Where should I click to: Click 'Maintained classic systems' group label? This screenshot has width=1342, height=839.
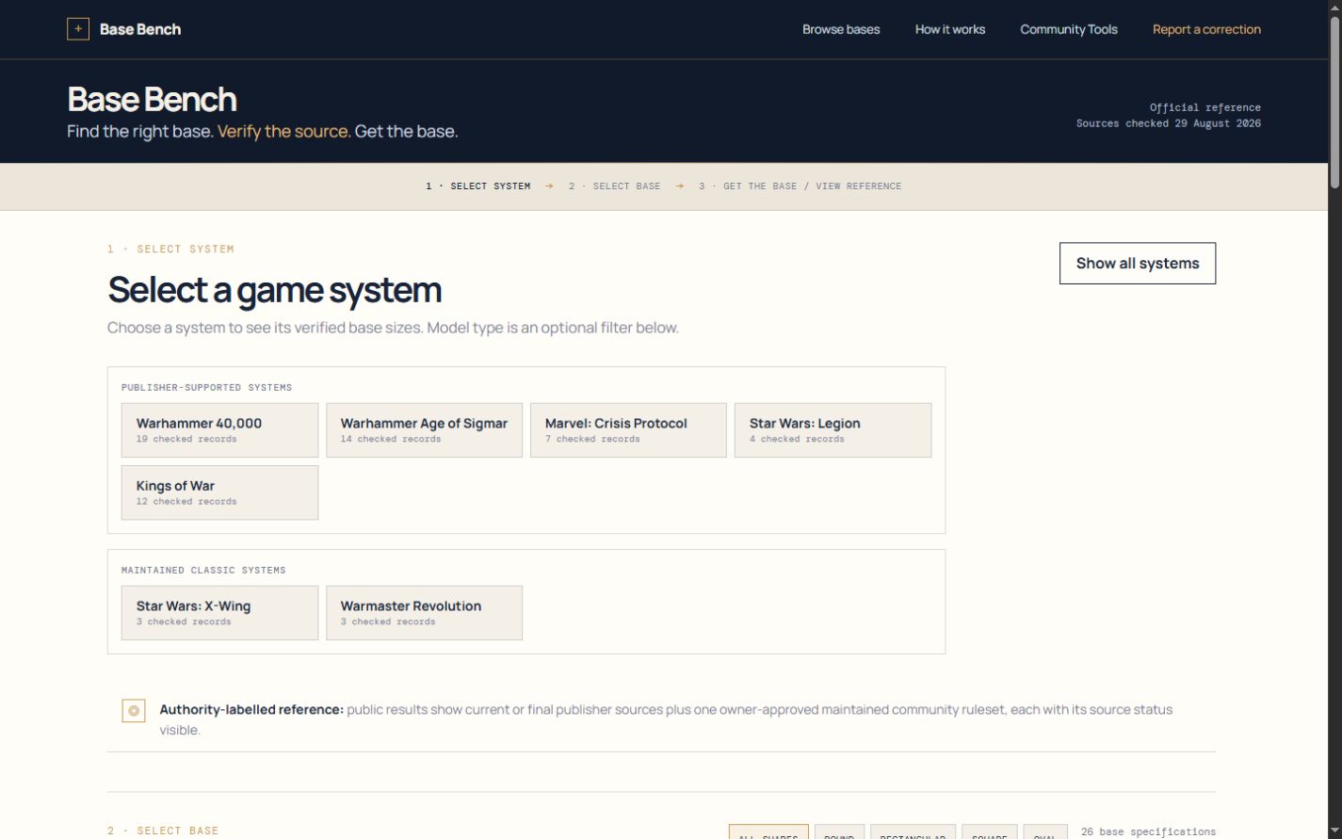point(203,571)
